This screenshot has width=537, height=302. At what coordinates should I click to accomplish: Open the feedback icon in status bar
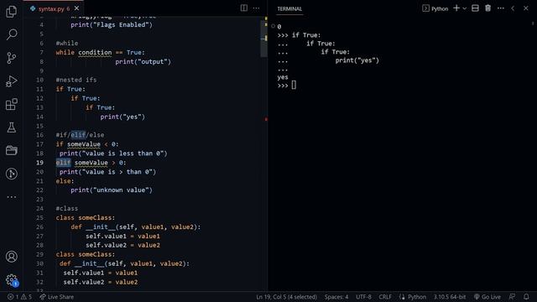512,297
